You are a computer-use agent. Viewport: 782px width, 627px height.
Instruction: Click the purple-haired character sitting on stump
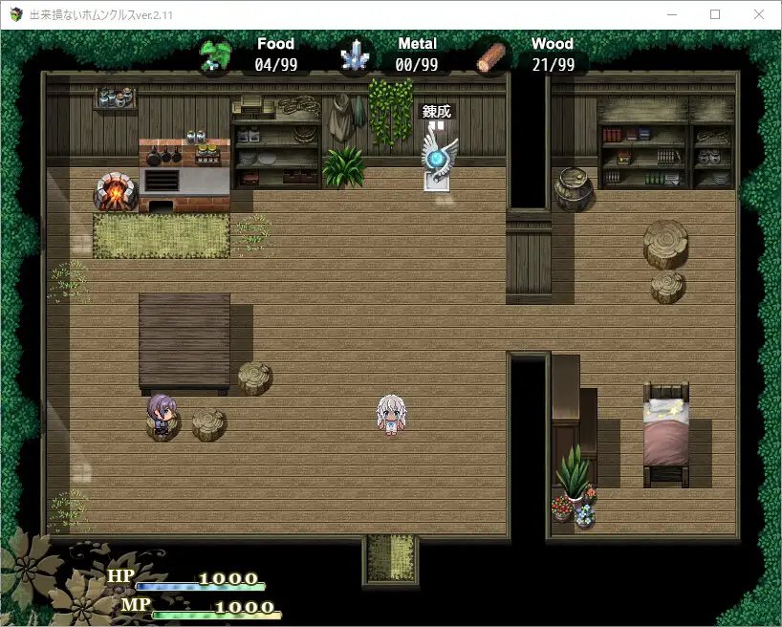pos(161,416)
